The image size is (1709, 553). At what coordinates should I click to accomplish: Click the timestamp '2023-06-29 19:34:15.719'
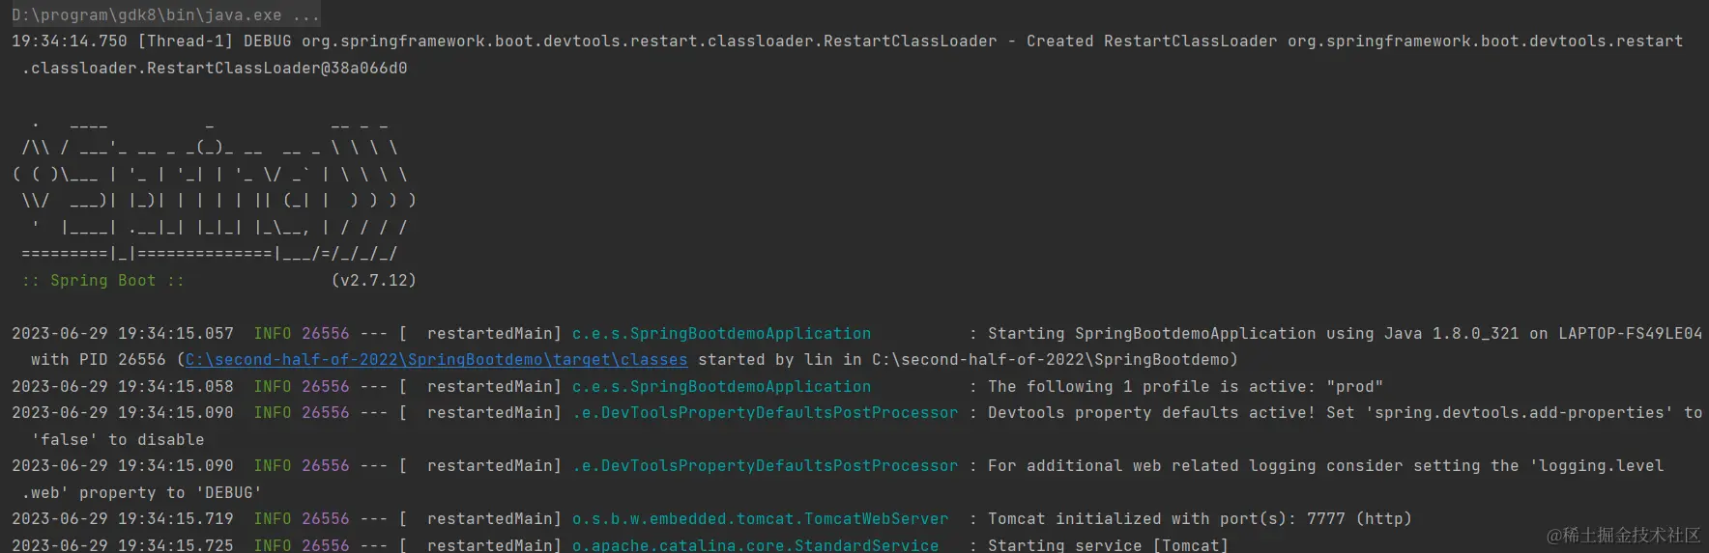(x=122, y=519)
